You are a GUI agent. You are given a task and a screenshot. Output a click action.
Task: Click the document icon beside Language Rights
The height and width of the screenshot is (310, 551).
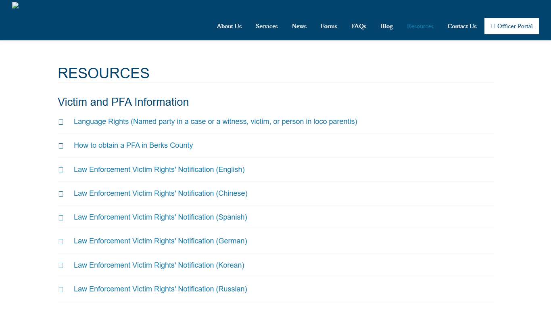[61, 121]
